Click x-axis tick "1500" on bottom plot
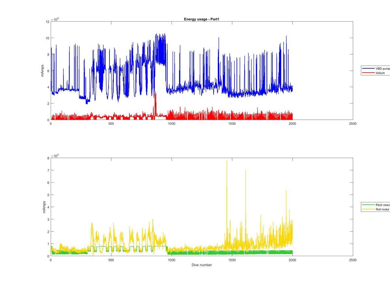 [232, 260]
